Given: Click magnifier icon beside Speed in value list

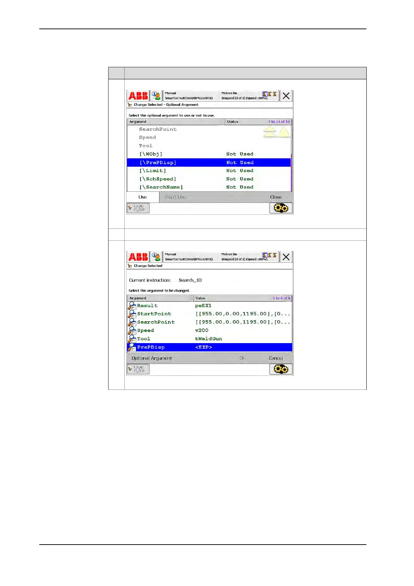Looking at the screenshot, I should [x=132, y=331].
